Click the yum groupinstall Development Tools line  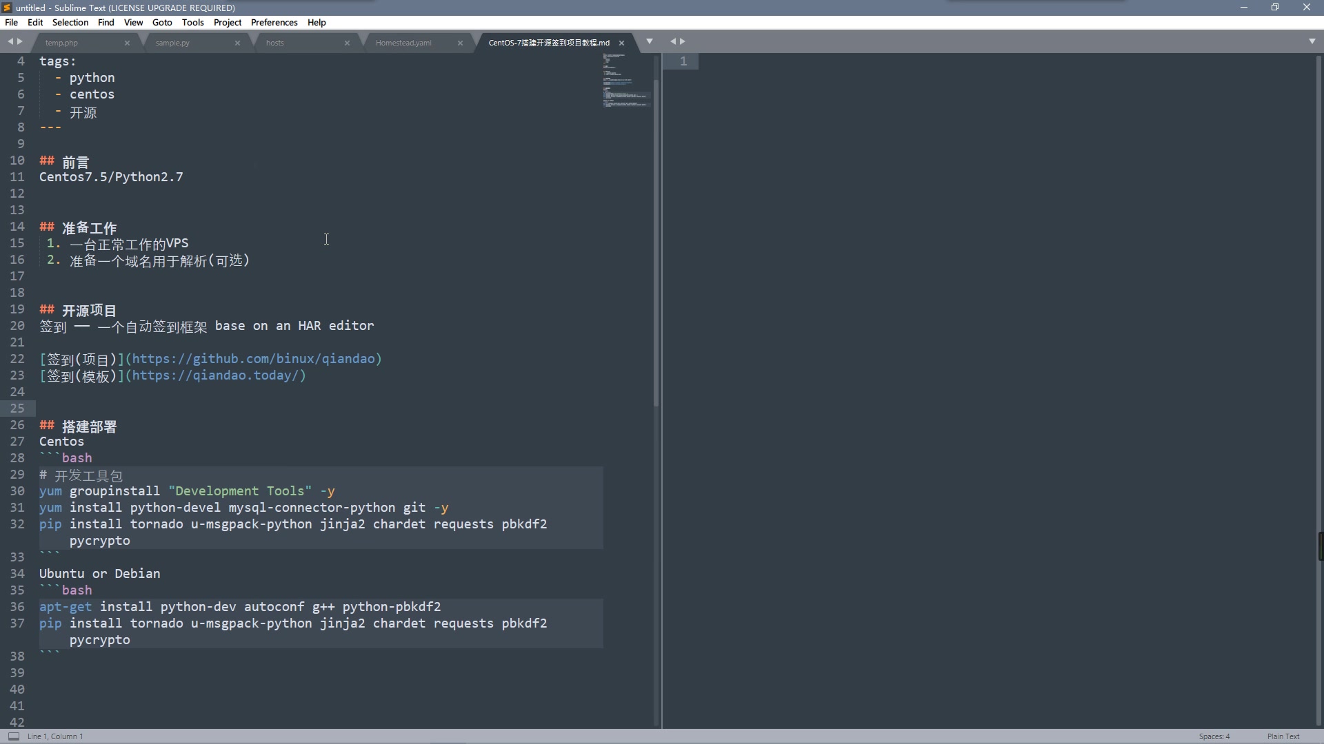pos(187,491)
